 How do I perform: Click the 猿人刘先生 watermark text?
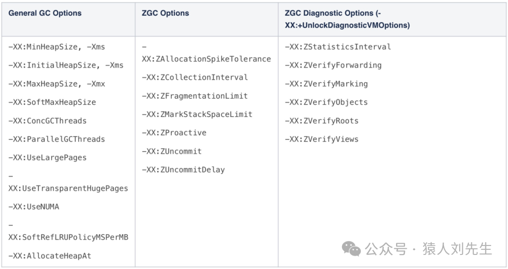(x=457, y=249)
